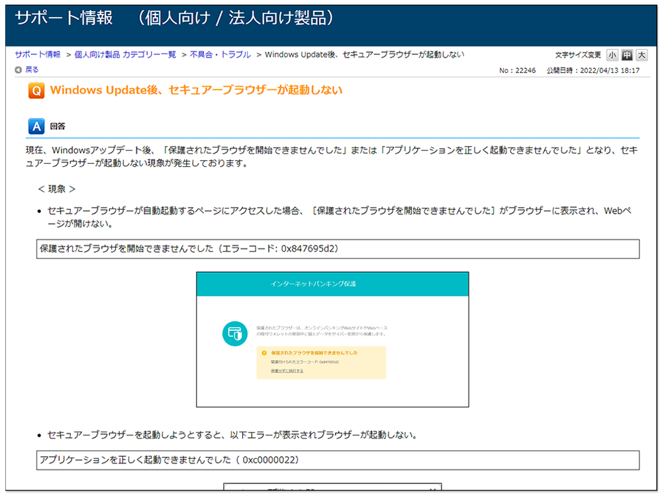Click the current breadcrumb text Windows Update後

(364, 54)
